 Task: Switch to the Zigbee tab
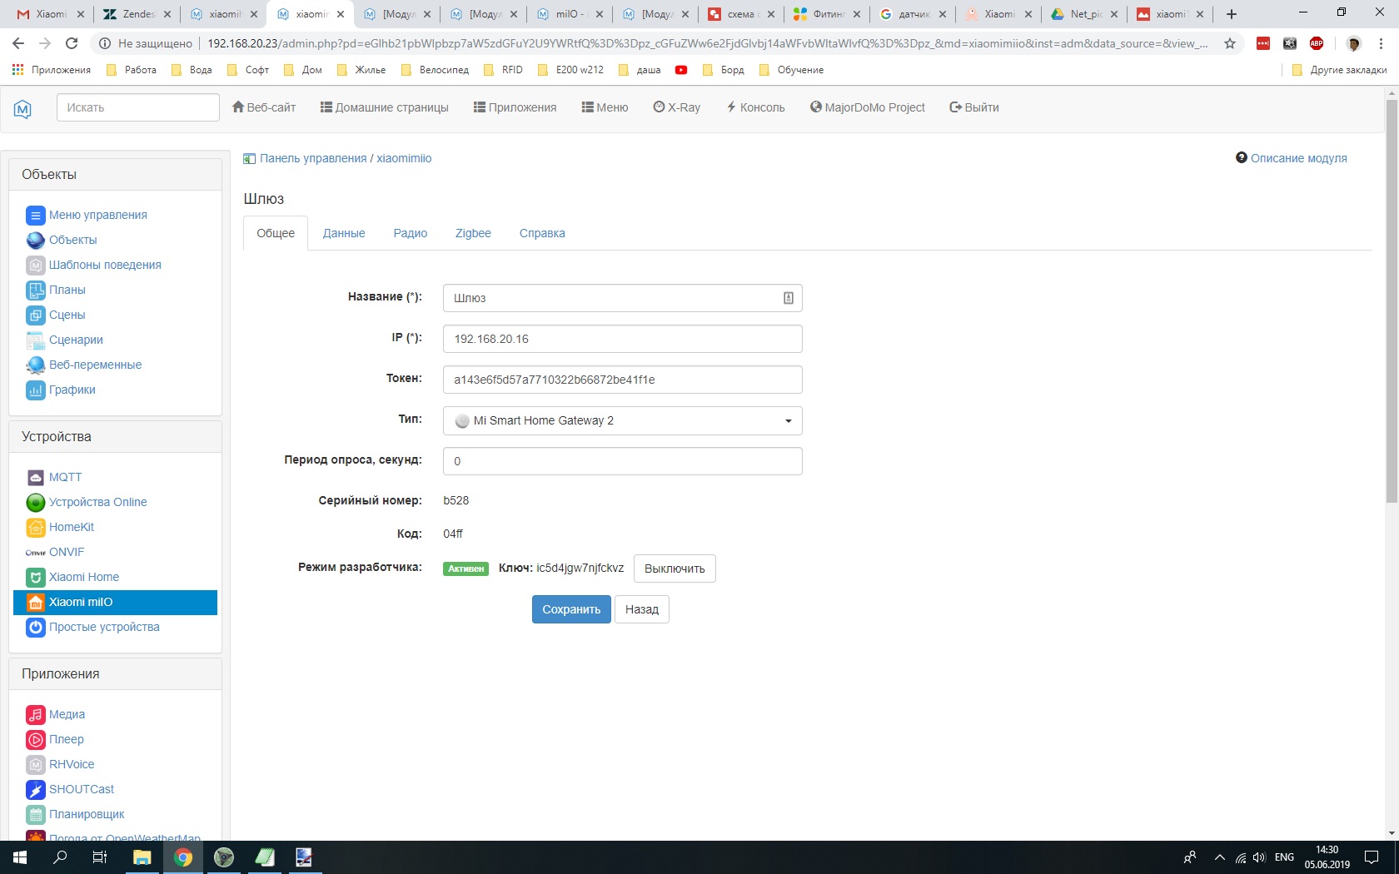click(473, 234)
